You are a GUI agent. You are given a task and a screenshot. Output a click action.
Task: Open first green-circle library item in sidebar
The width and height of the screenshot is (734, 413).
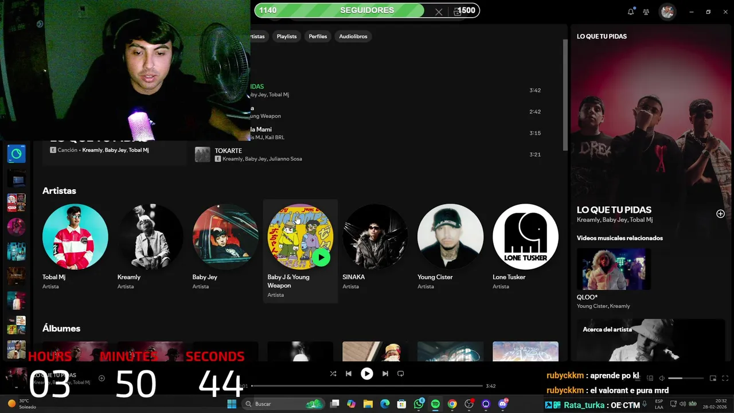16,154
